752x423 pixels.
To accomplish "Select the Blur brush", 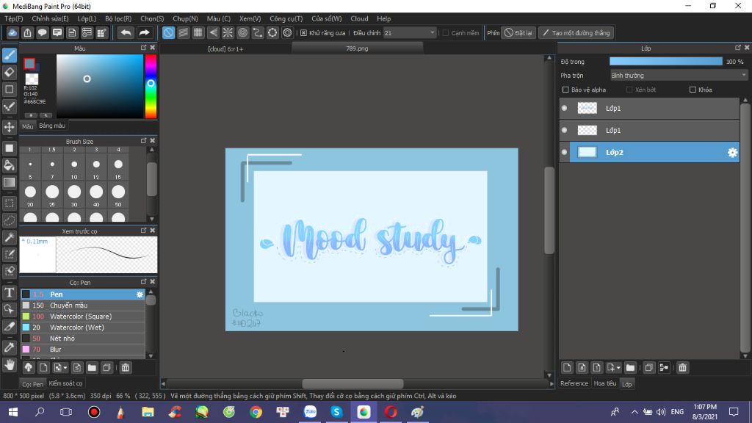I will pos(82,350).
